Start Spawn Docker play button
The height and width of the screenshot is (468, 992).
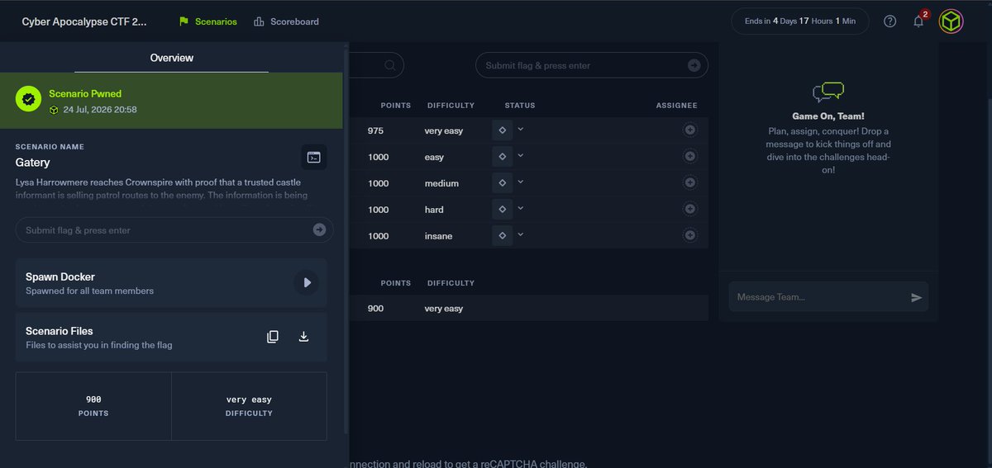click(x=307, y=282)
